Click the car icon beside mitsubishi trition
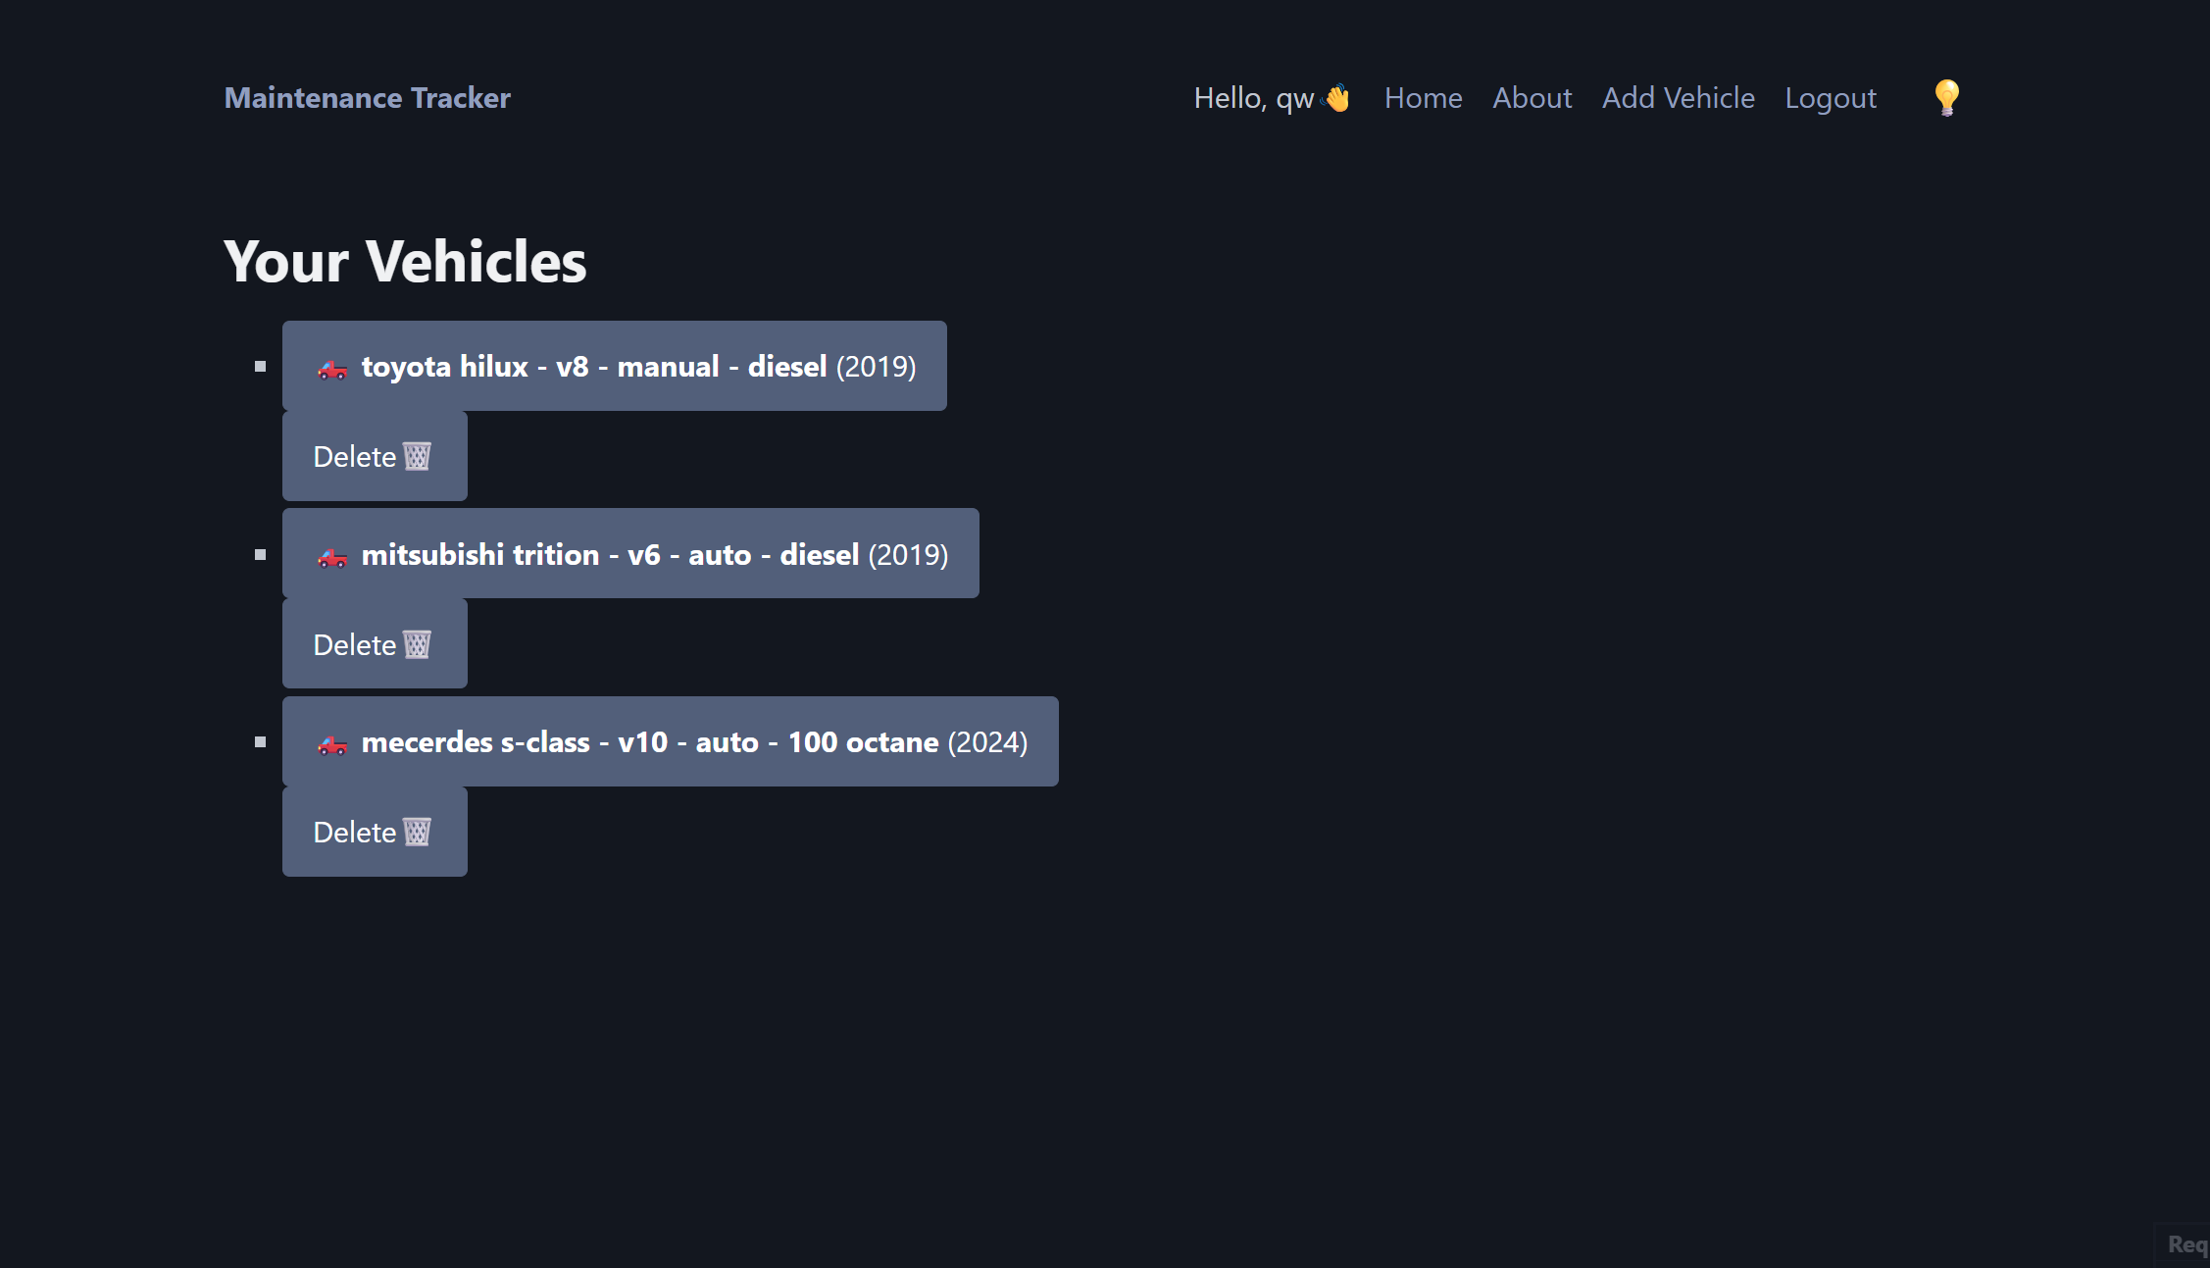This screenshot has width=2210, height=1268. 332,557
